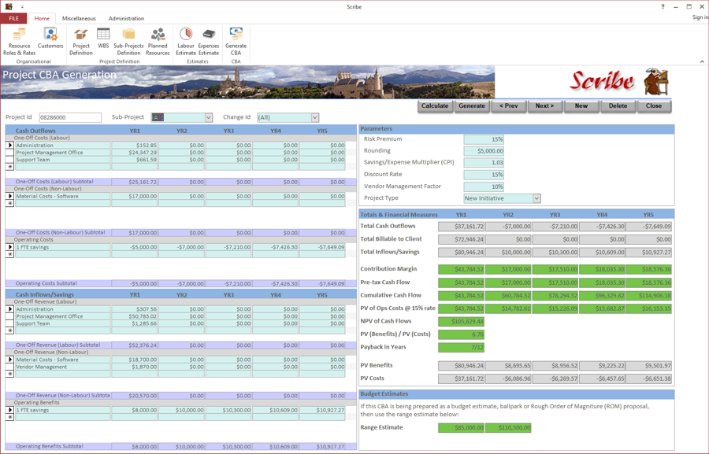Focus the Savings/Expense Multiplier (CPI) field
This screenshot has height=454, width=709.
coord(484,163)
